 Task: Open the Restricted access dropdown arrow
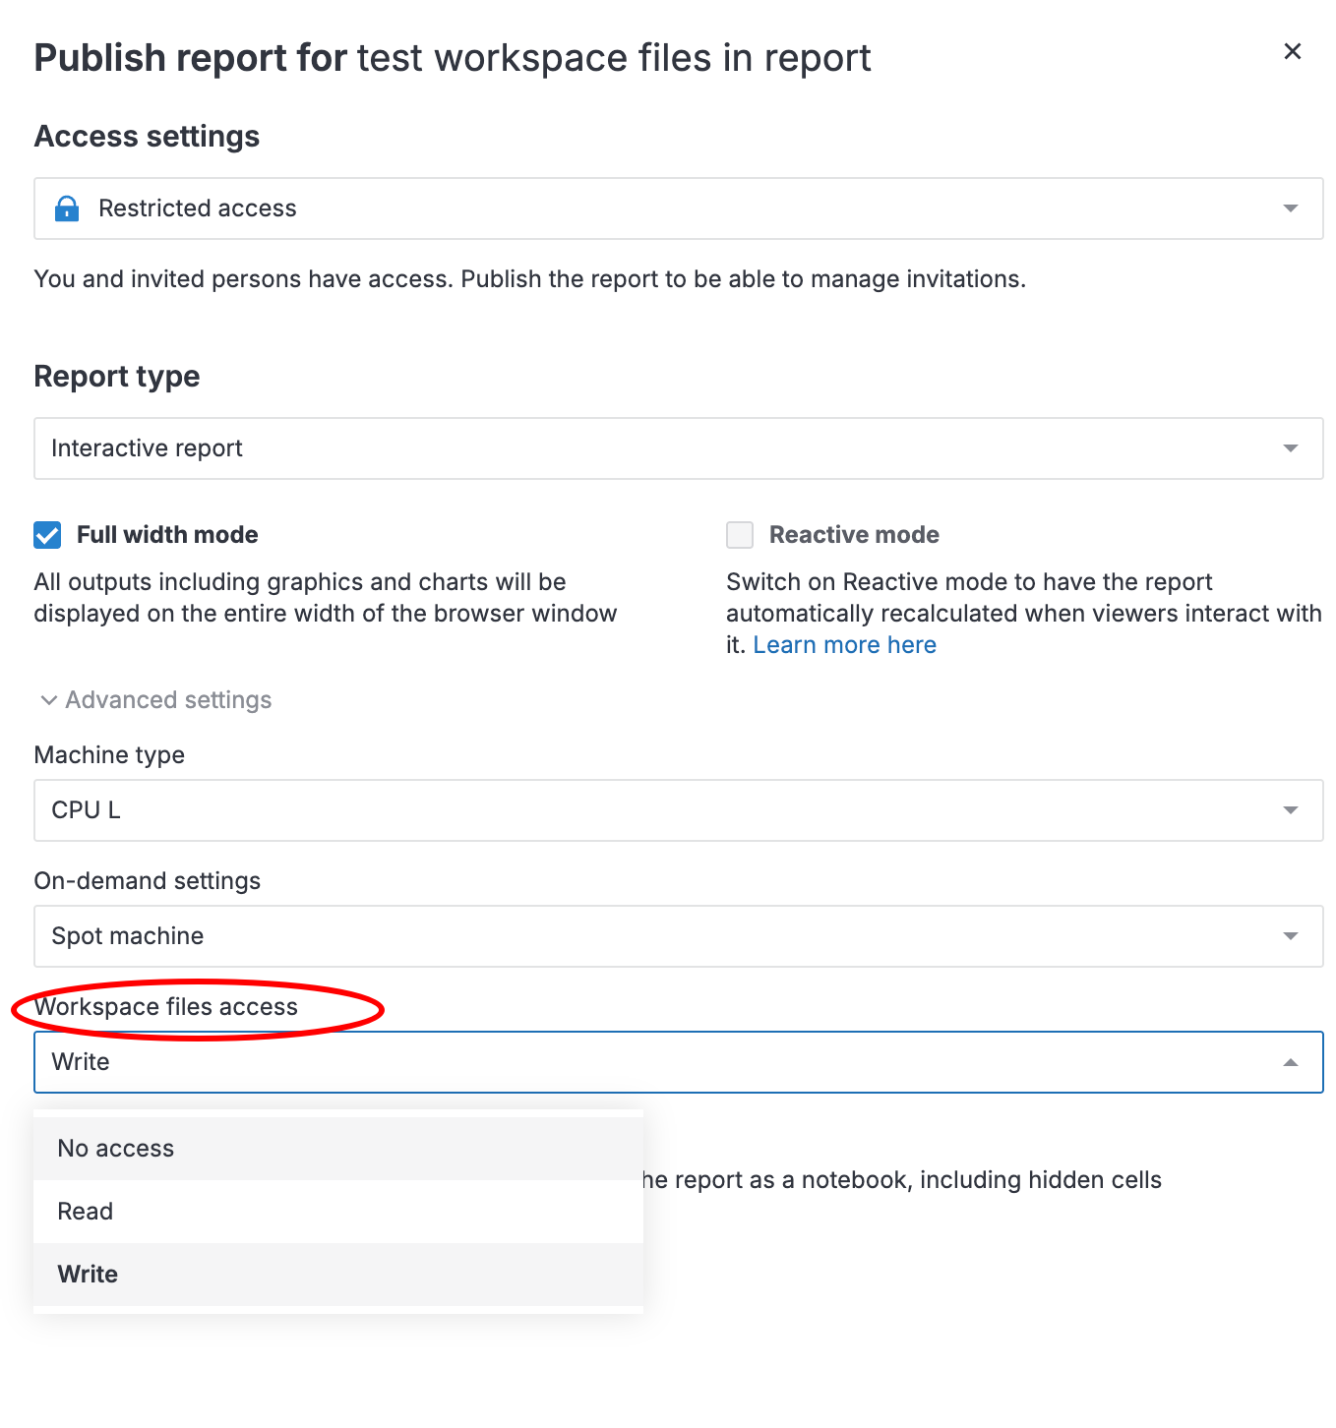coord(1291,208)
